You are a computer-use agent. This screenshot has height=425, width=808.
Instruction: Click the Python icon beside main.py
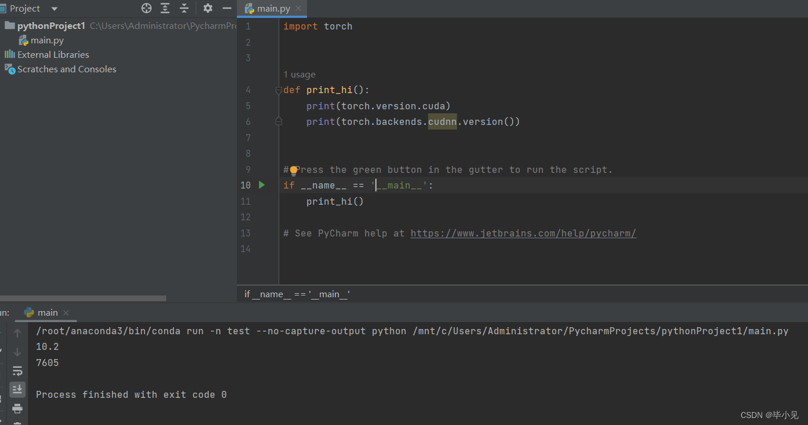coord(24,40)
